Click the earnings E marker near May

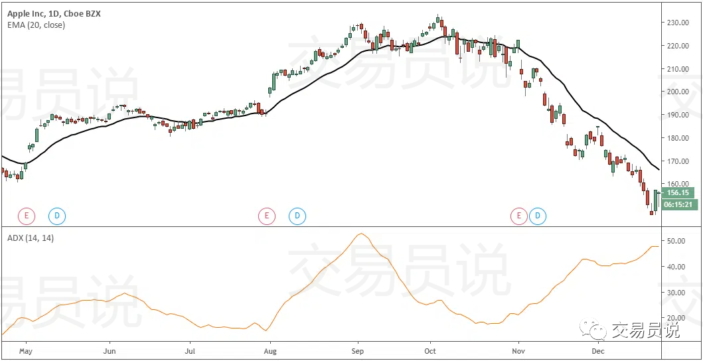click(x=27, y=216)
